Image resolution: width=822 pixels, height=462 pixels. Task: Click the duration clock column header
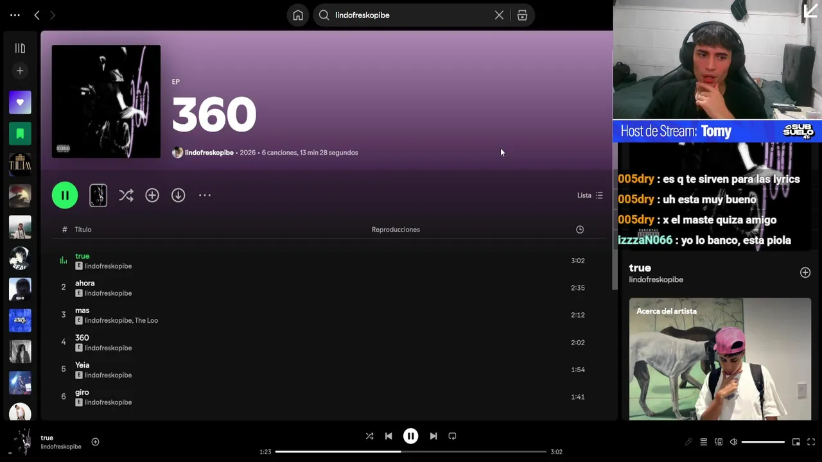580,230
